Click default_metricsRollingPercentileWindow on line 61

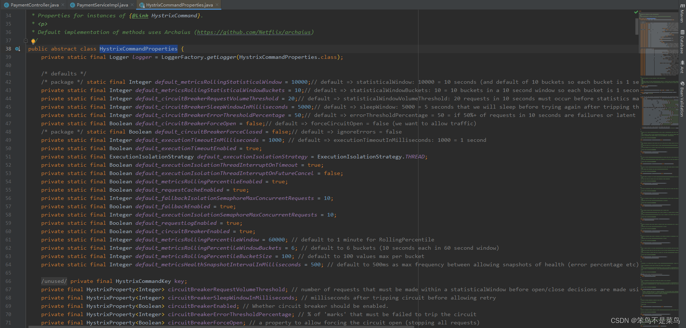point(197,240)
